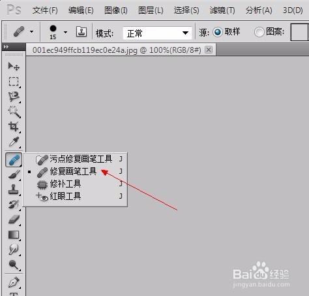Open the brush picker dropdown arrow
Image resolution: width=309 pixels, height=296 pixels.
(65, 32)
